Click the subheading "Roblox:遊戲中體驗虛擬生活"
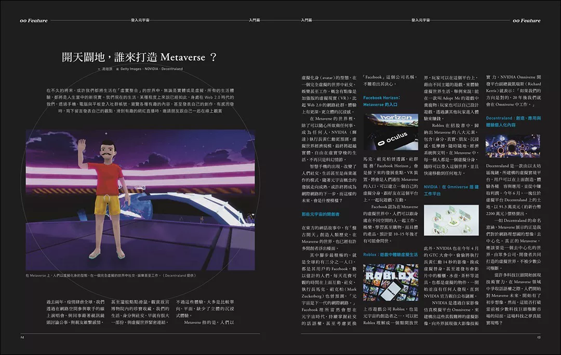This screenshot has height=355, width=561. click(390, 255)
